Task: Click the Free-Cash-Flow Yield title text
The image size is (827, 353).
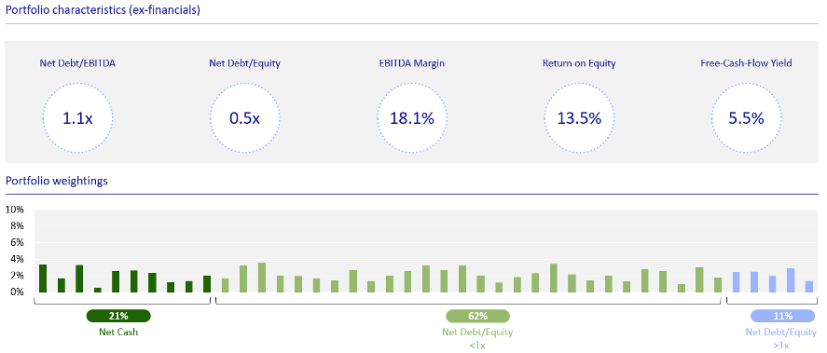Action: pos(746,63)
